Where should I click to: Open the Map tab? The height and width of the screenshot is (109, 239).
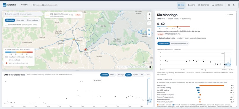pos(181,5)
